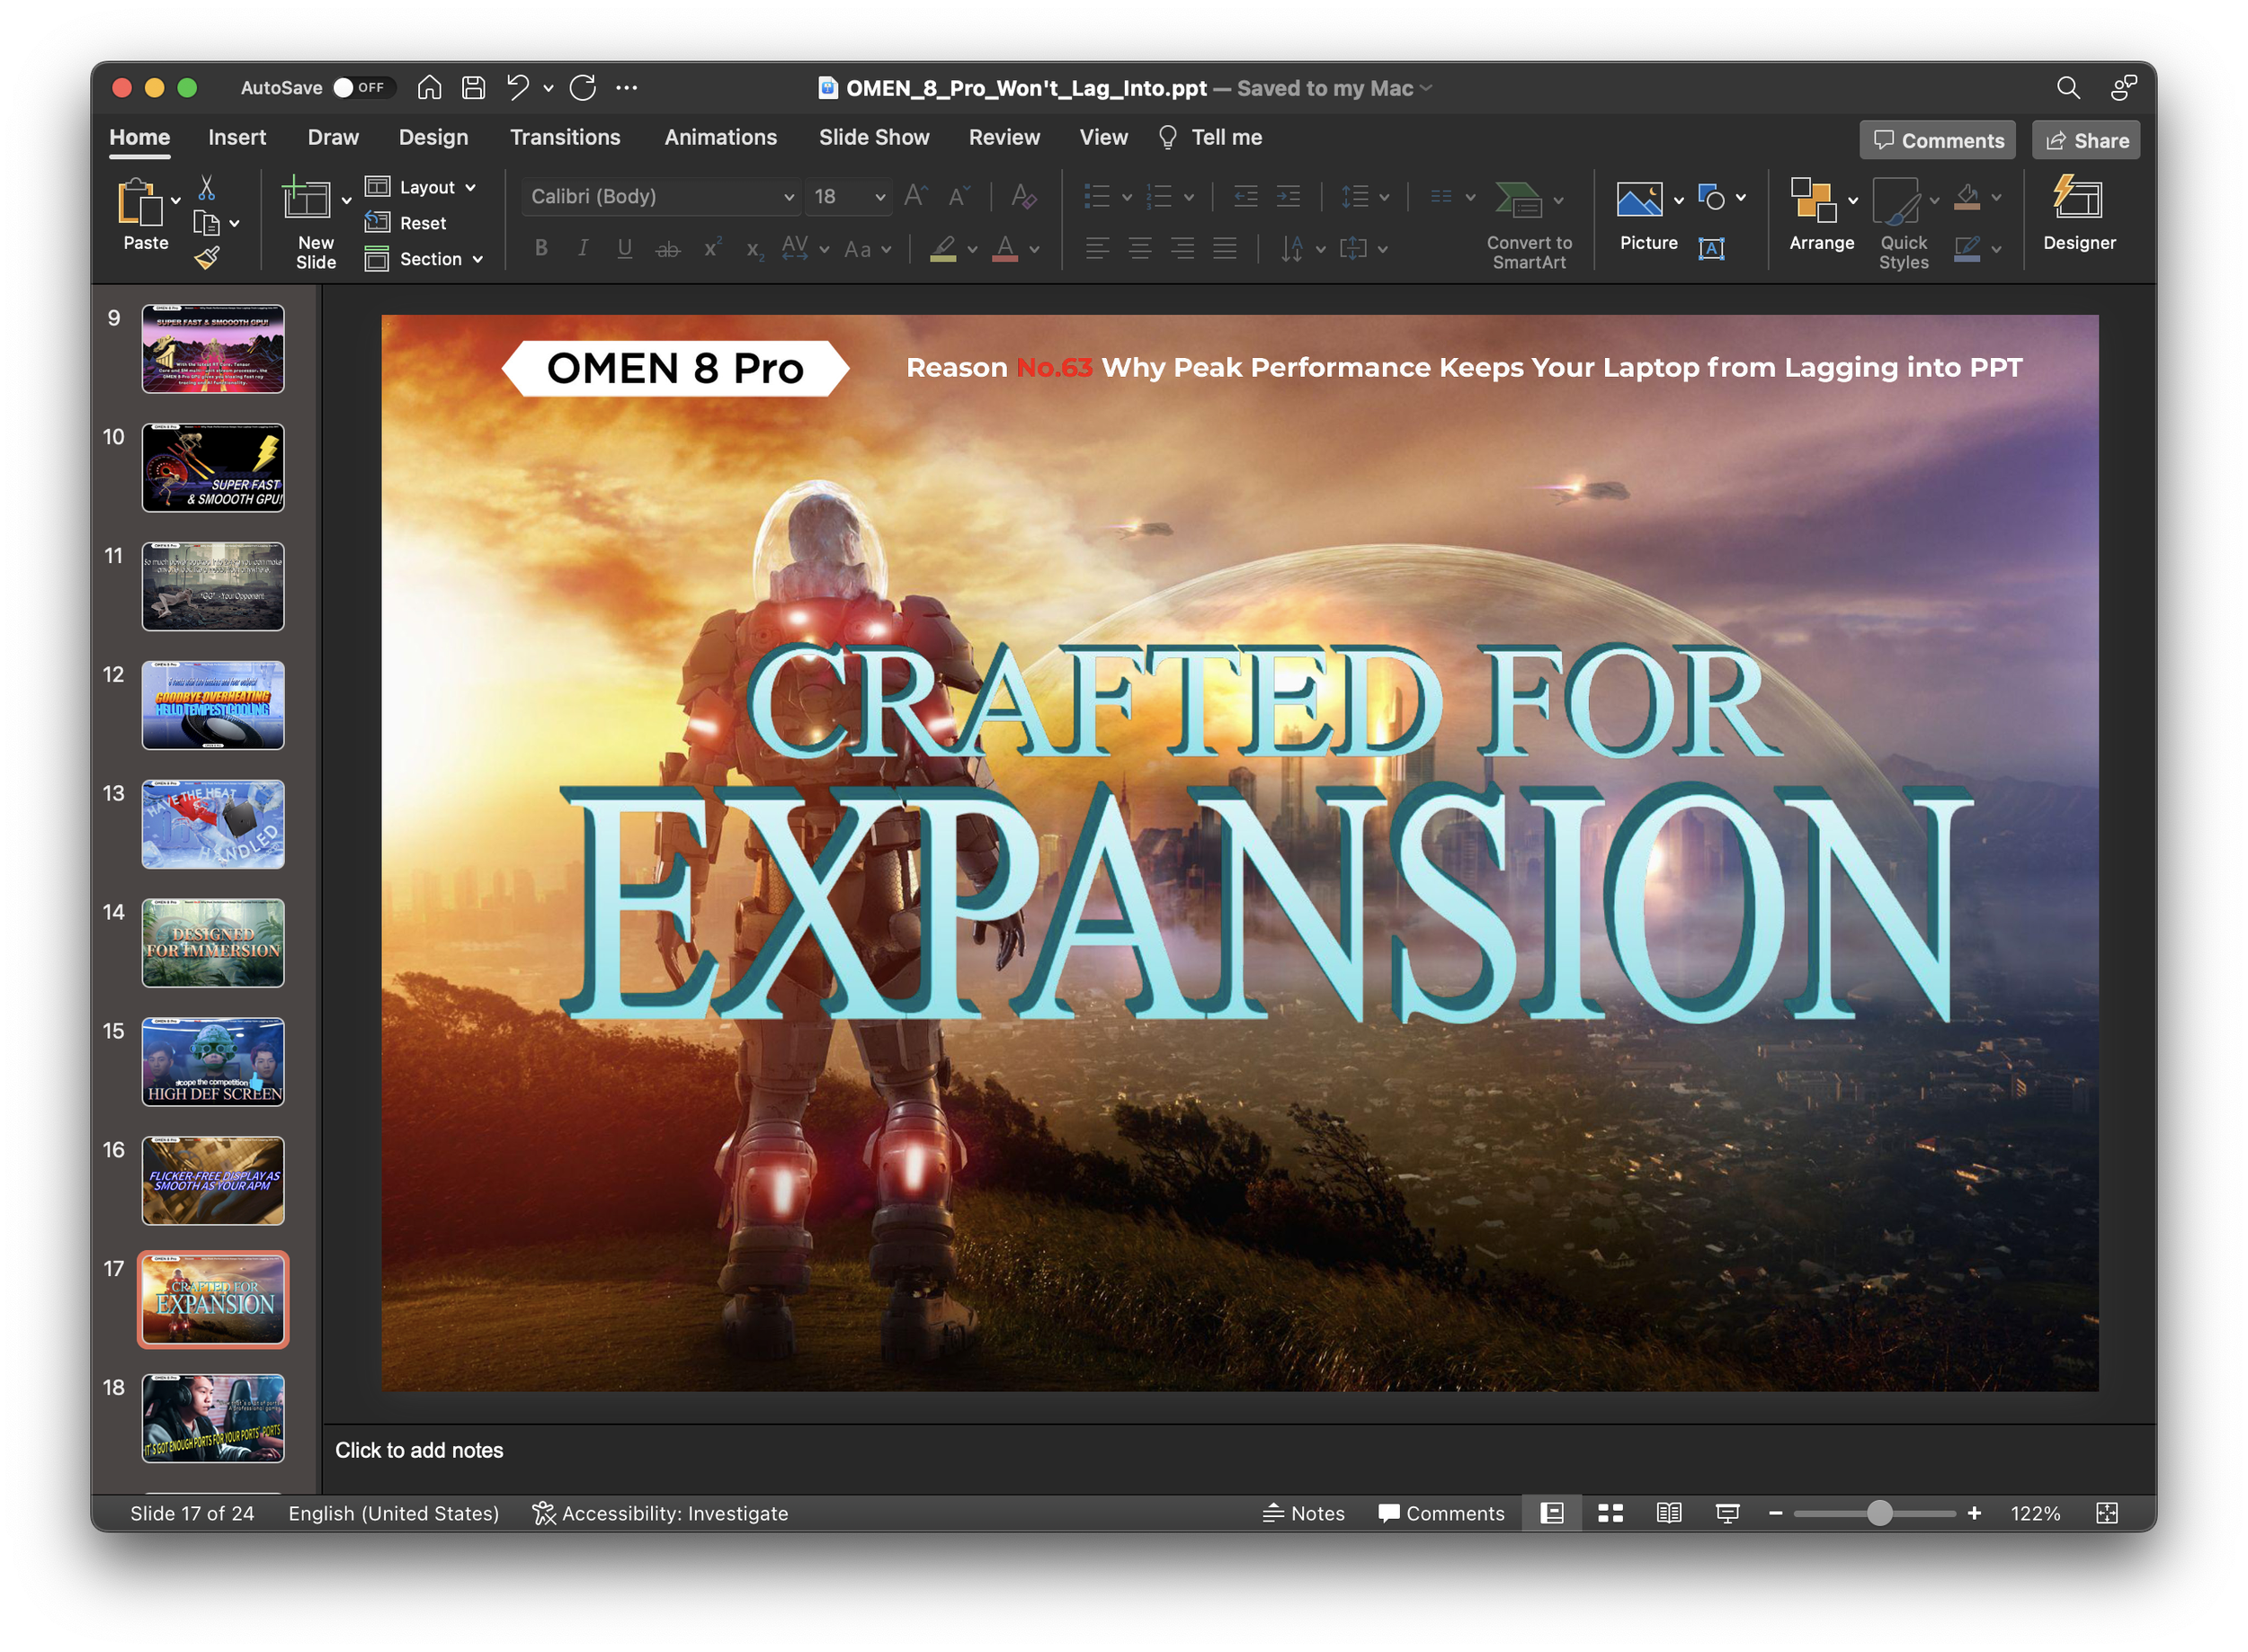Click the text highlight color button

(x=942, y=249)
